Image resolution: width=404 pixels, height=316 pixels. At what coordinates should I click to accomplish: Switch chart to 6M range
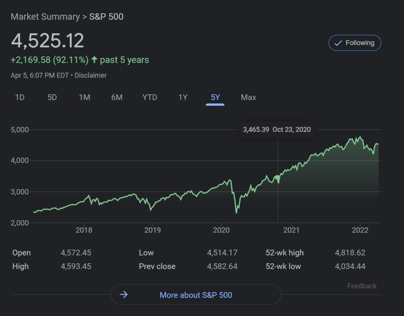click(x=117, y=97)
